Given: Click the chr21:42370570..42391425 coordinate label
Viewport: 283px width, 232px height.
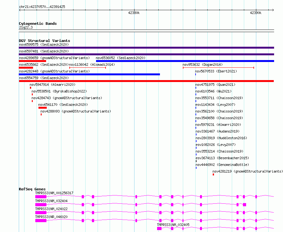Looking at the screenshot, I should tap(42, 7).
